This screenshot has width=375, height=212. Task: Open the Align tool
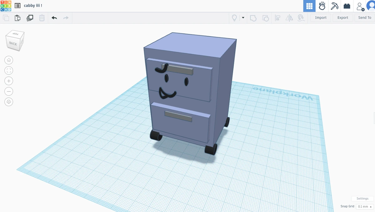277,18
